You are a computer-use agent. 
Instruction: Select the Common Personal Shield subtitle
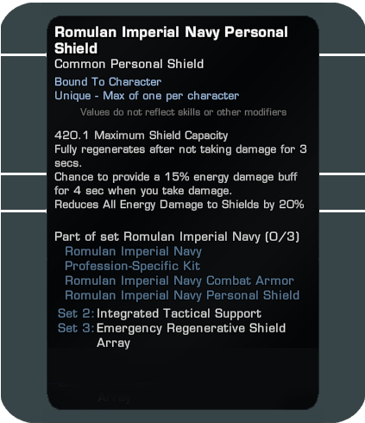click(129, 64)
